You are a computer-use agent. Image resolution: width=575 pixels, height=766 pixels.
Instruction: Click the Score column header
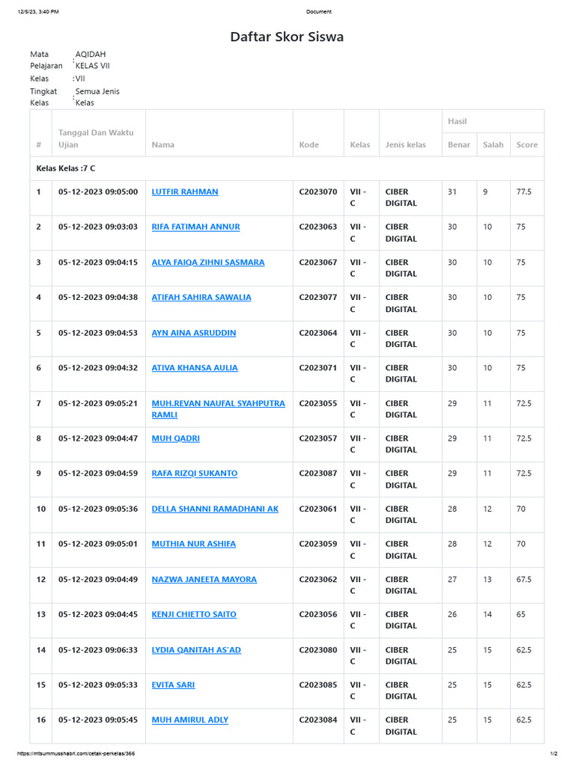point(526,144)
